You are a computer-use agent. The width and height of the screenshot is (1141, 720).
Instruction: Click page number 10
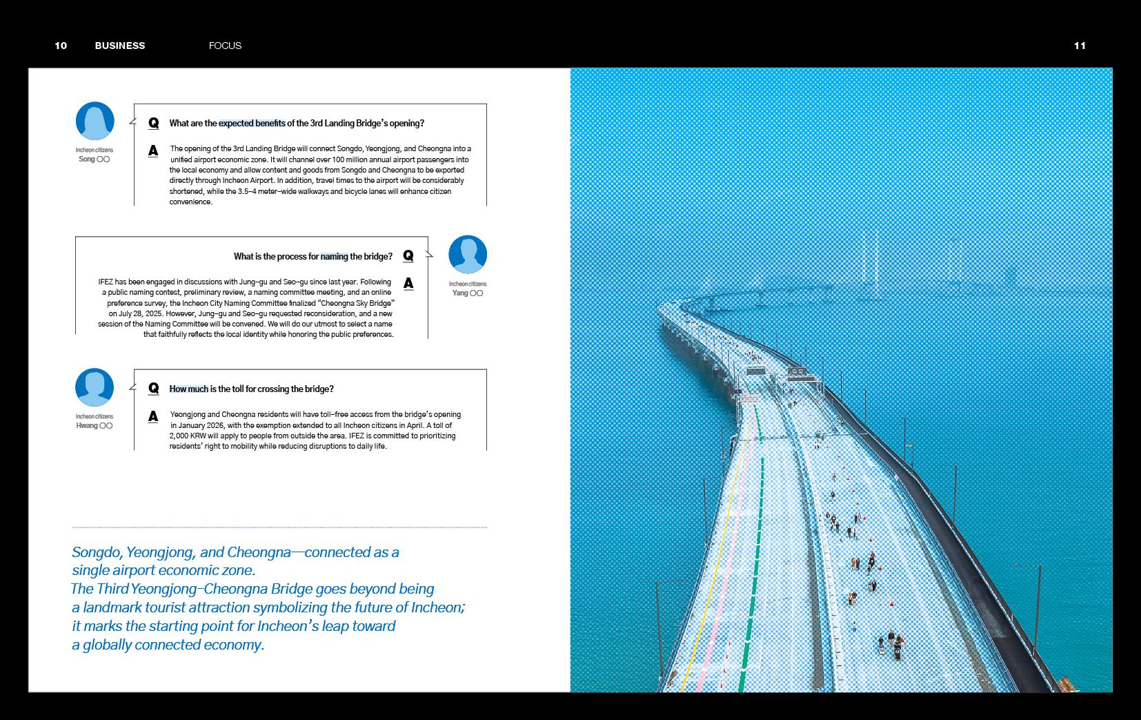click(61, 46)
